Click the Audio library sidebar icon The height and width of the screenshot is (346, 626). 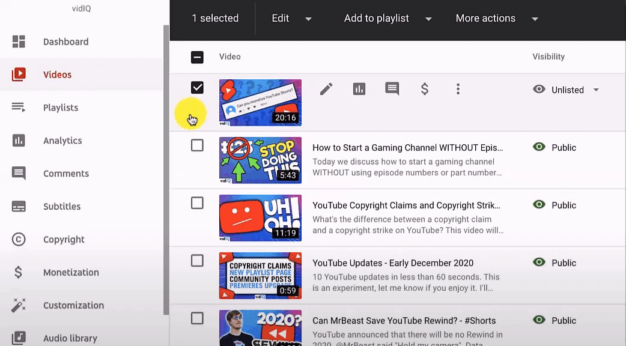point(19,338)
